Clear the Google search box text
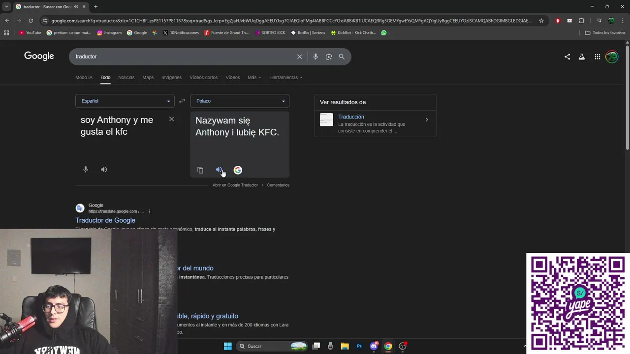630x354 pixels. coord(299,57)
